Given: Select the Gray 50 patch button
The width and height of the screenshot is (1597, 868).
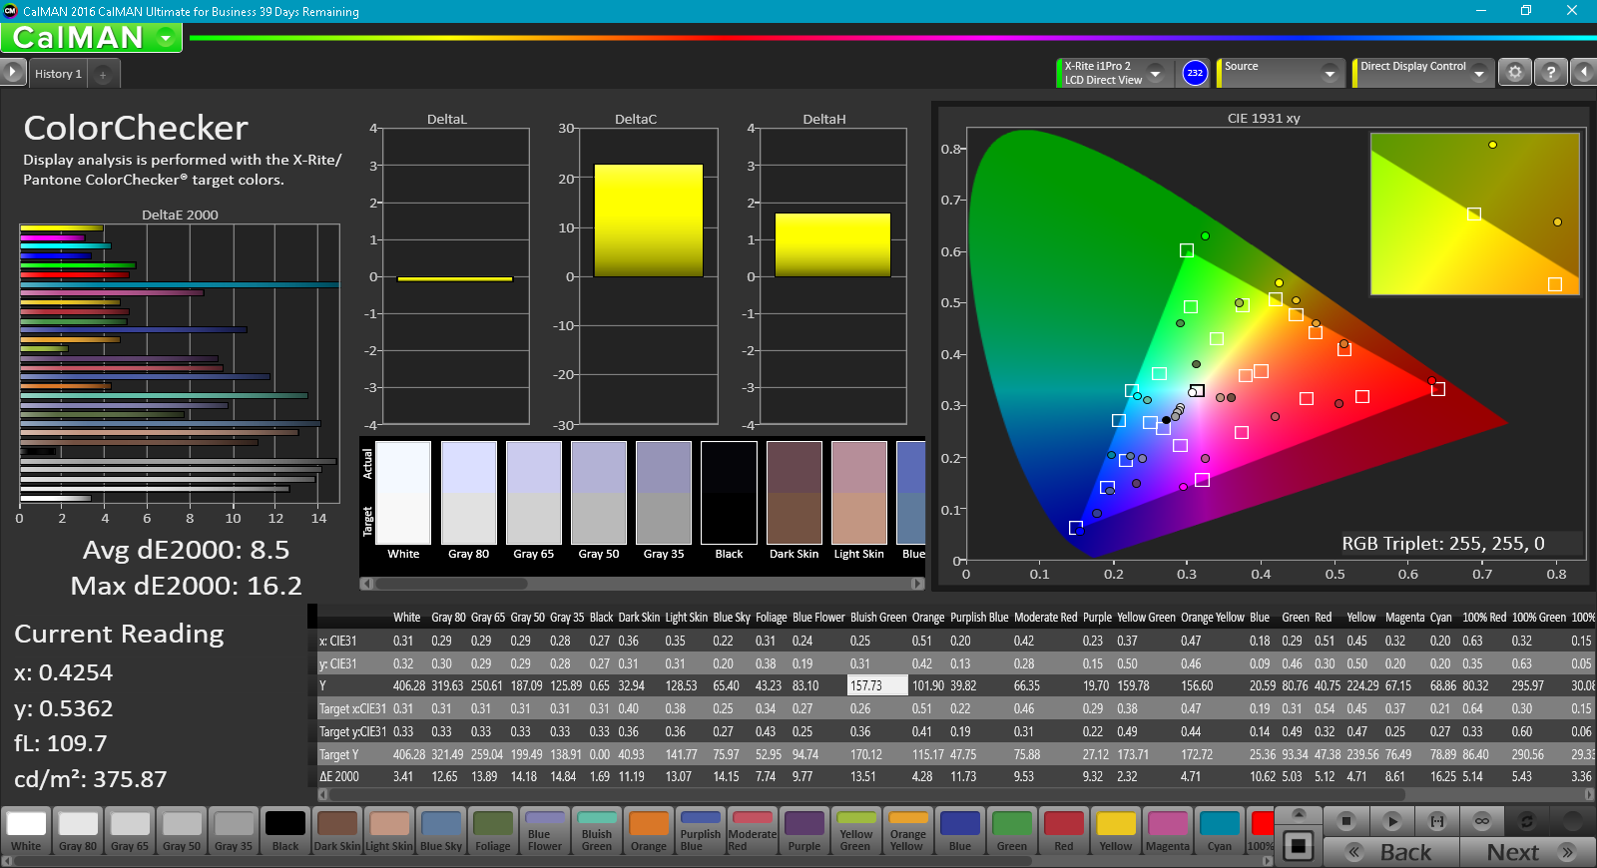Looking at the screenshot, I should tap(182, 831).
